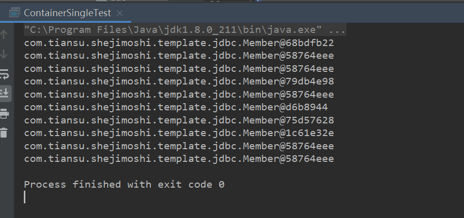The image size is (464, 218).
Task: Clear all console output with trash icon
Action: [x=4, y=133]
